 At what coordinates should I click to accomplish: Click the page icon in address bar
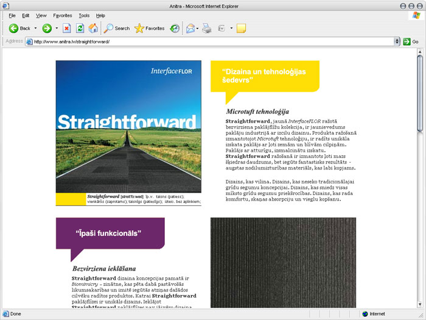tap(29, 41)
